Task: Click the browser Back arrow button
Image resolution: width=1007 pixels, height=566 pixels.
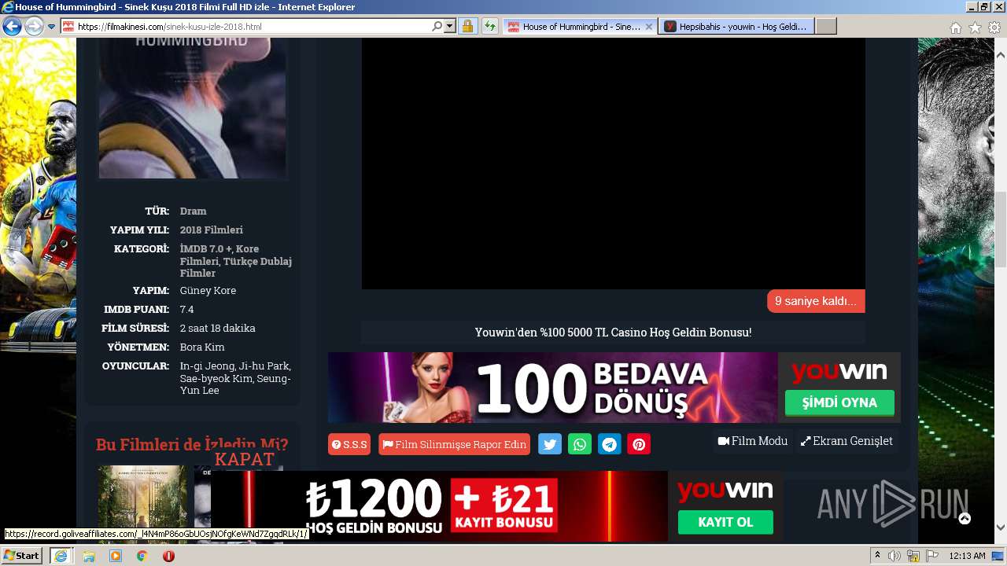Action: (12, 27)
